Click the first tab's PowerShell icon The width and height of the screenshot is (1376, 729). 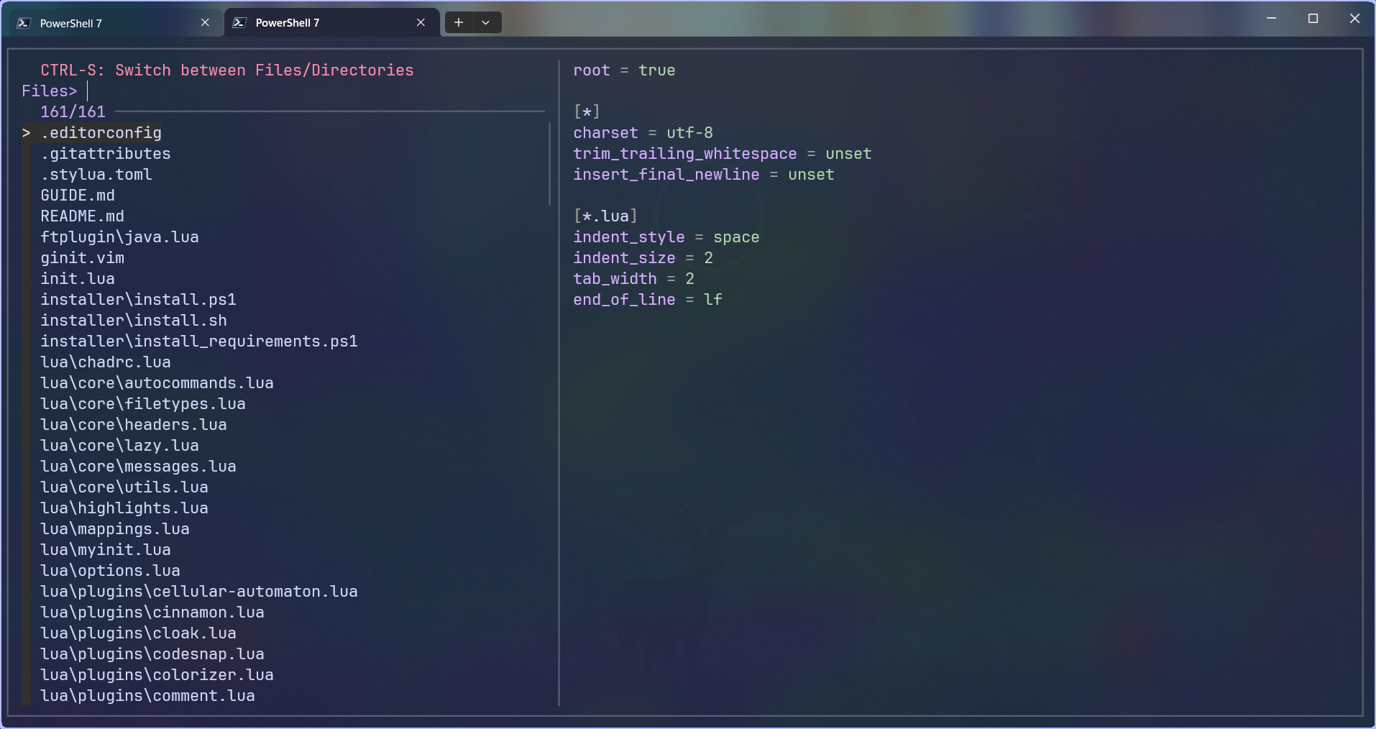pyautogui.click(x=24, y=23)
